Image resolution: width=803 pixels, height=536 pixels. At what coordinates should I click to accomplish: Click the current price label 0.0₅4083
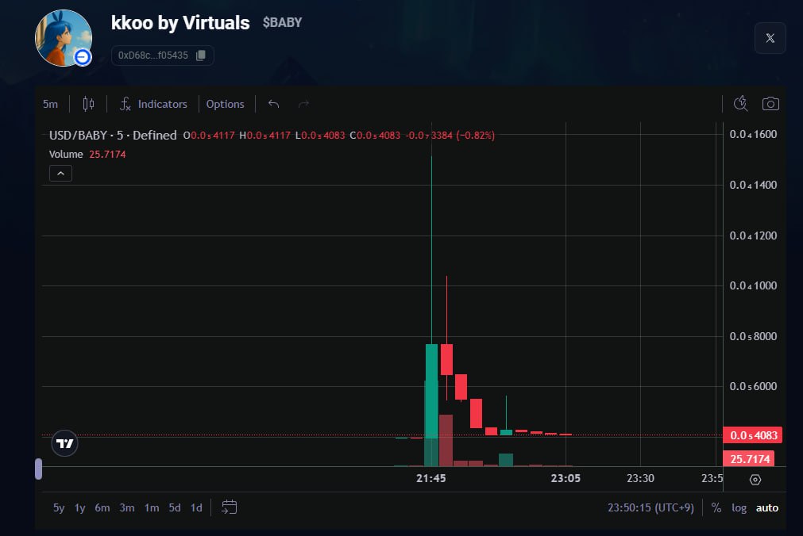coord(752,435)
